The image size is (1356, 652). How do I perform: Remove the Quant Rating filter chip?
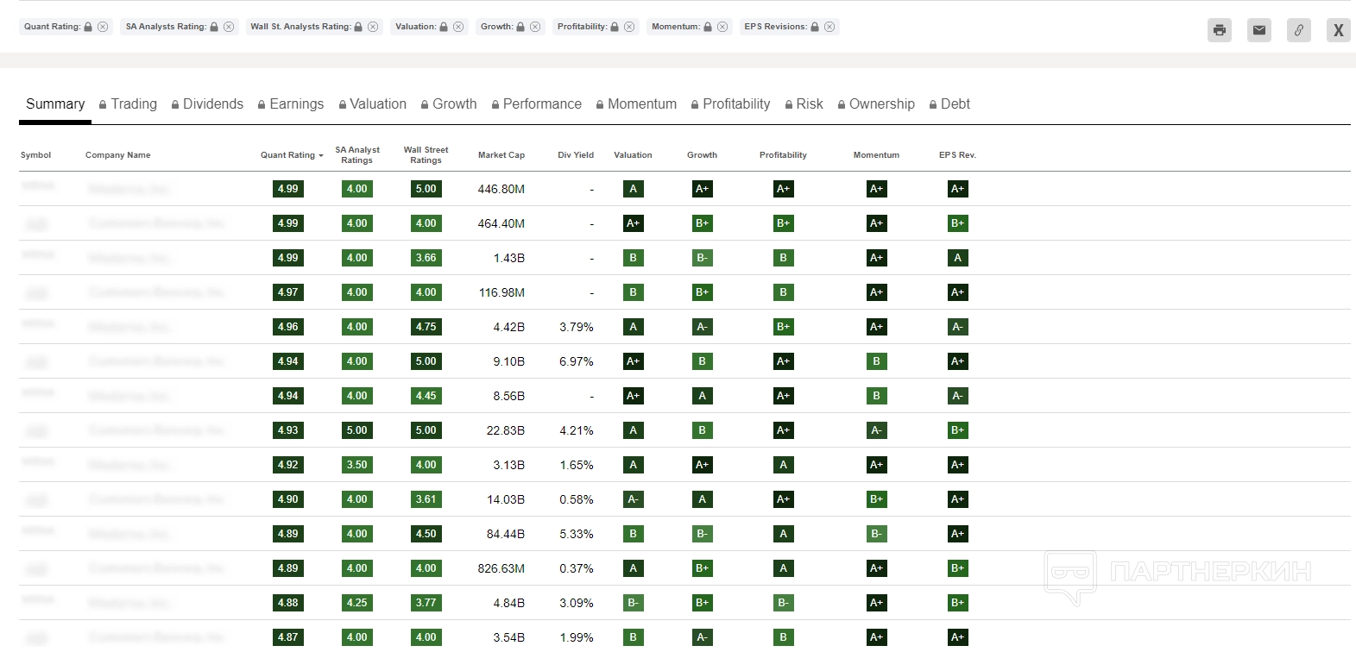(x=103, y=27)
